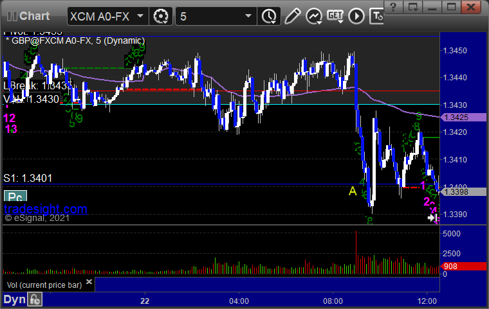
Task: Click the 04:00 time axis label
Action: coord(239,301)
